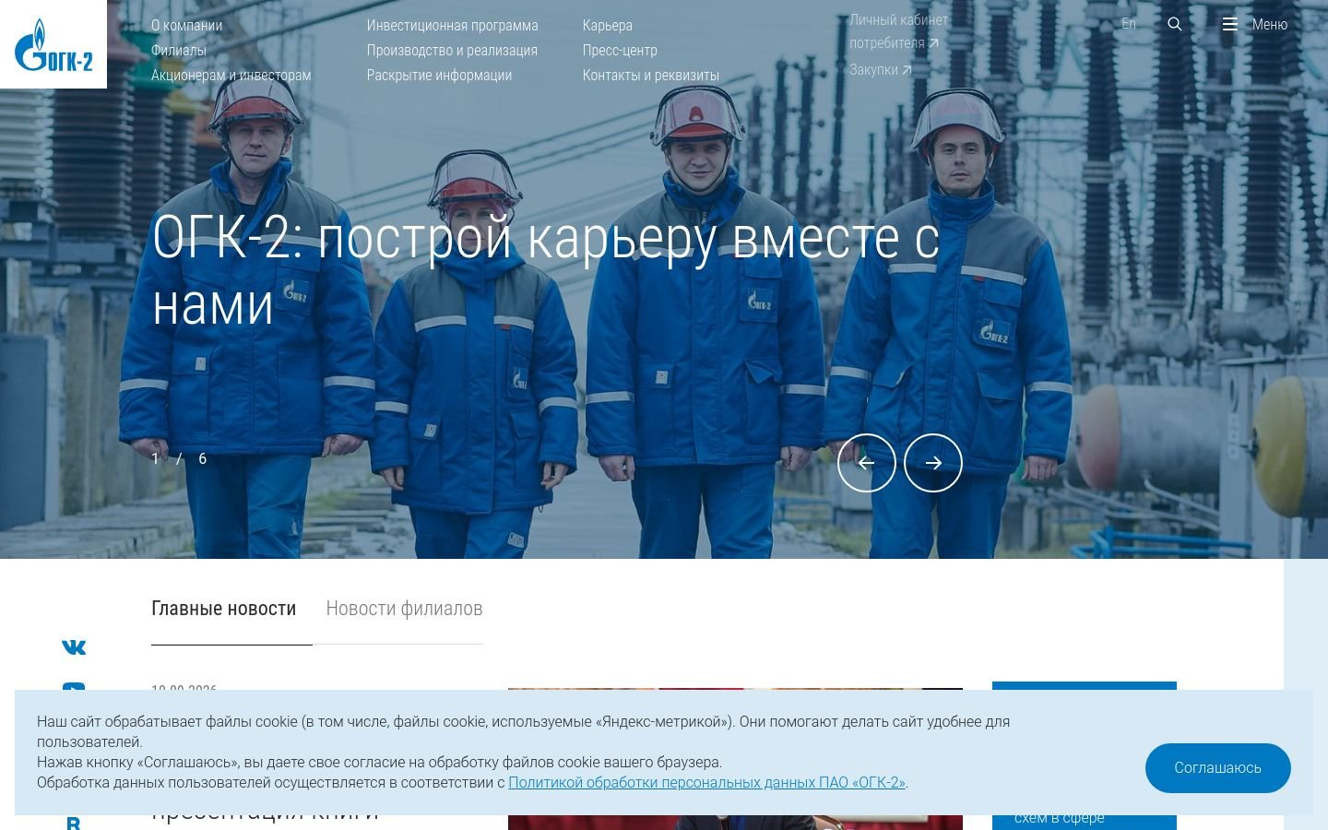Open Личный кабинет потребителя external link
Image resolution: width=1328 pixels, height=830 pixels.
[x=898, y=31]
